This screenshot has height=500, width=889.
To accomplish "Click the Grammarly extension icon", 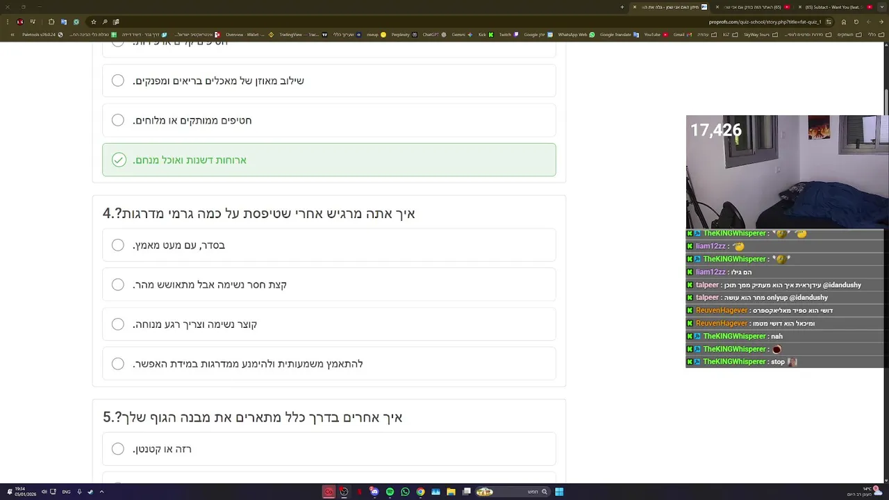I will [76, 22].
